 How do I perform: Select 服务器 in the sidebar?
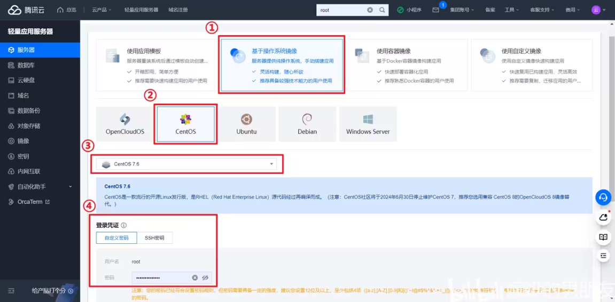40,50
